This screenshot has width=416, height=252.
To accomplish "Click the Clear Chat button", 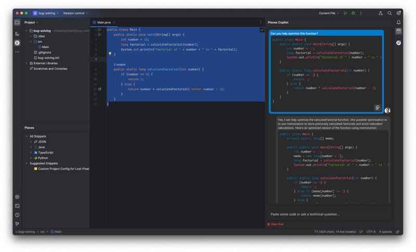I will click(276, 224).
